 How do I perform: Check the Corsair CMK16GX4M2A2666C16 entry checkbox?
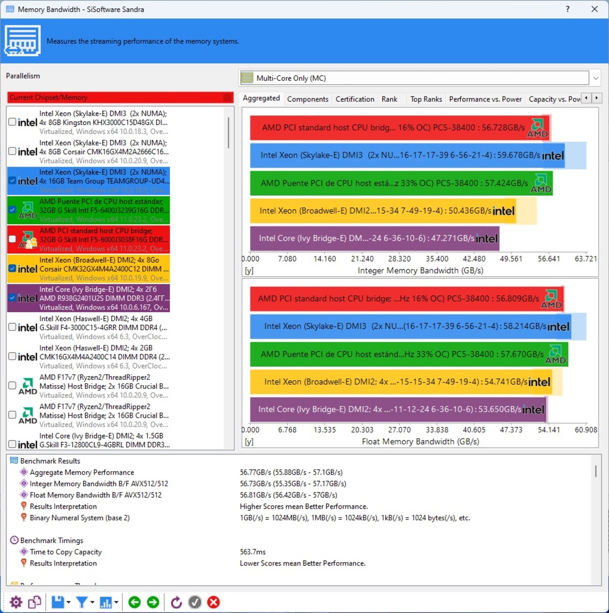click(x=12, y=151)
